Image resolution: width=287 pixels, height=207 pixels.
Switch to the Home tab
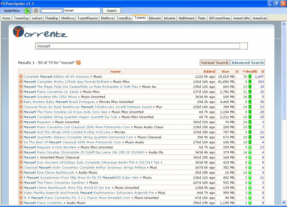[x=6, y=18]
